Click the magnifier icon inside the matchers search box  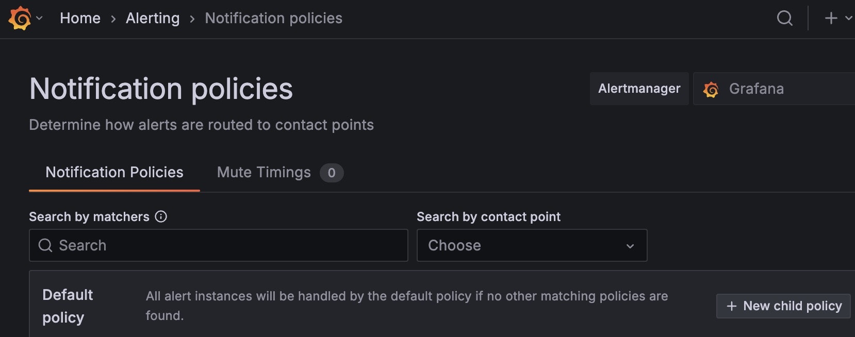(46, 245)
